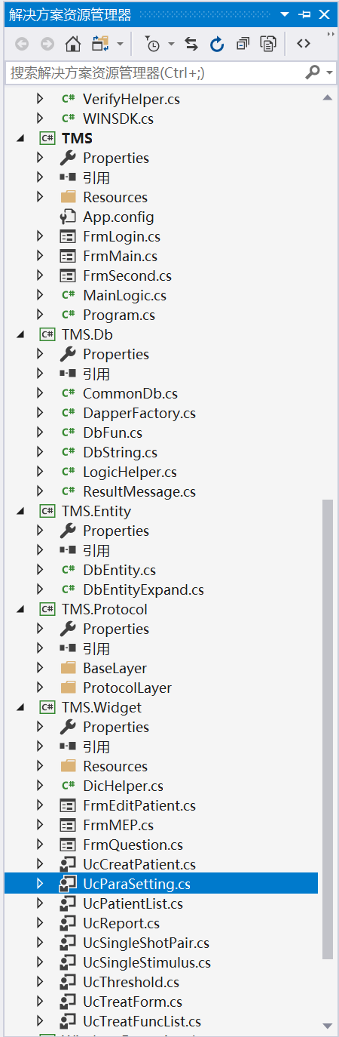Select App.config under the TMS project

click(118, 217)
